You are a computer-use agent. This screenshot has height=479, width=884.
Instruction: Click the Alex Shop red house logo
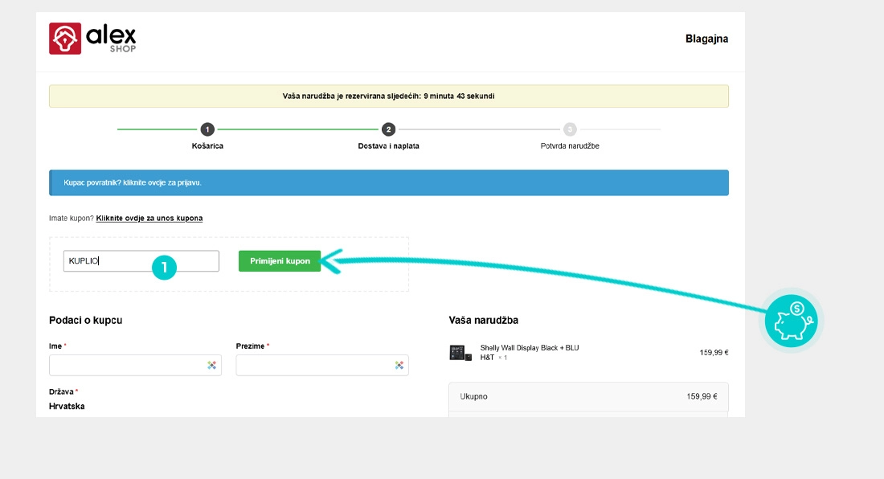point(65,38)
